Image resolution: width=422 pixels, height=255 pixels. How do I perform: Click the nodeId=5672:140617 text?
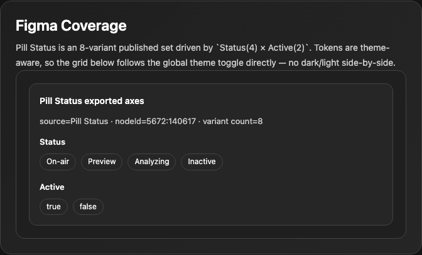click(155, 122)
